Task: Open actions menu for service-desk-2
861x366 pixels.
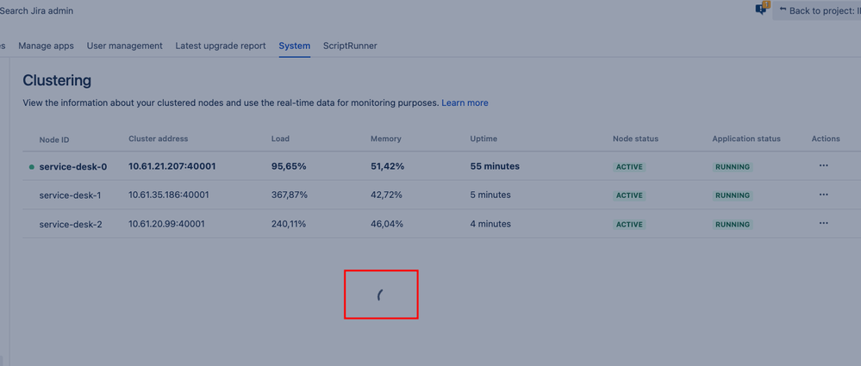Action: pyautogui.click(x=823, y=223)
